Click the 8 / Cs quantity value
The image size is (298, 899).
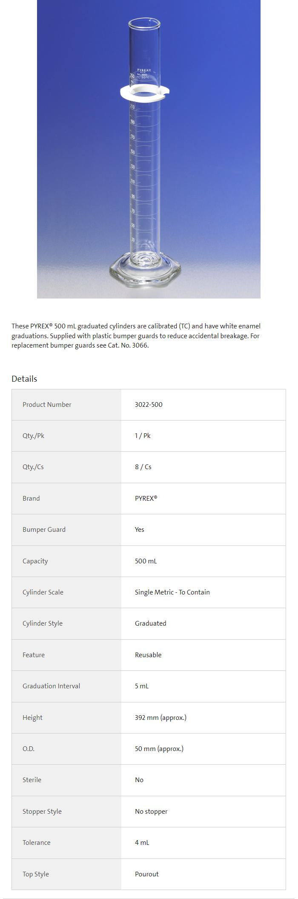point(143,467)
